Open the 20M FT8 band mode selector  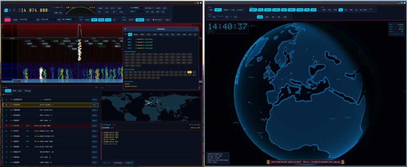pyautogui.click(x=58, y=12)
